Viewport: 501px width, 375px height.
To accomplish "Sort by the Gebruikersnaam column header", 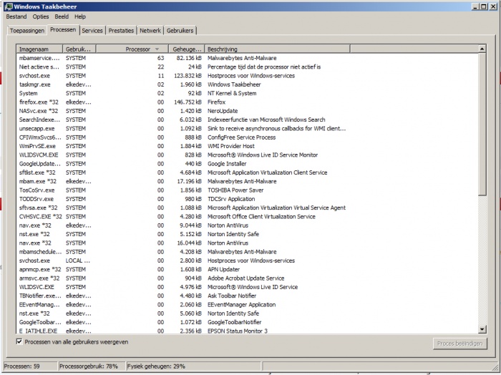I will 79,49.
